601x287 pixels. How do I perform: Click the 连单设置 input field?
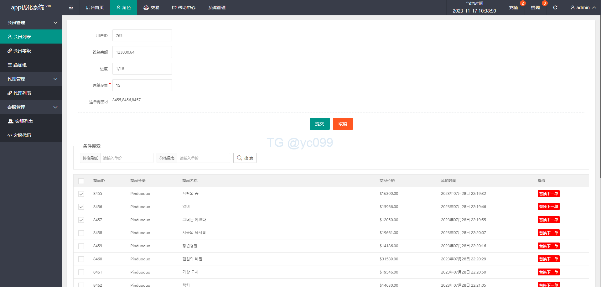click(x=142, y=85)
